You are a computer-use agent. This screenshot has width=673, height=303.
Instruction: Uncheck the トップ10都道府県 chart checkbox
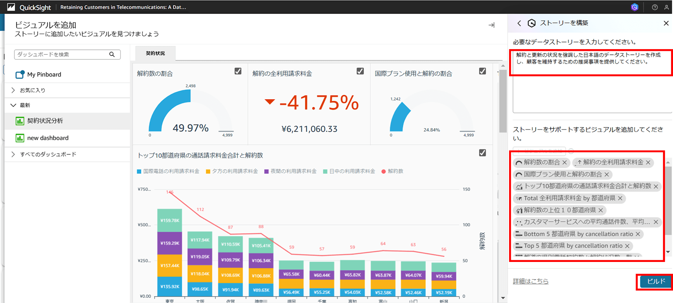483,153
